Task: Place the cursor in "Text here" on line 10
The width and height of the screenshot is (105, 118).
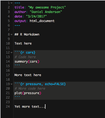Action: [x=23, y=43]
